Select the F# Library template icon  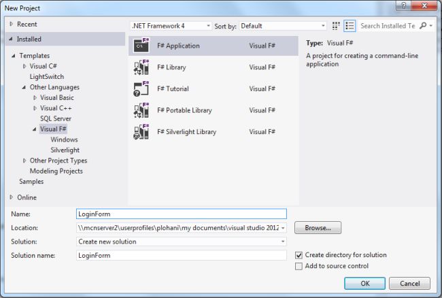(x=141, y=67)
